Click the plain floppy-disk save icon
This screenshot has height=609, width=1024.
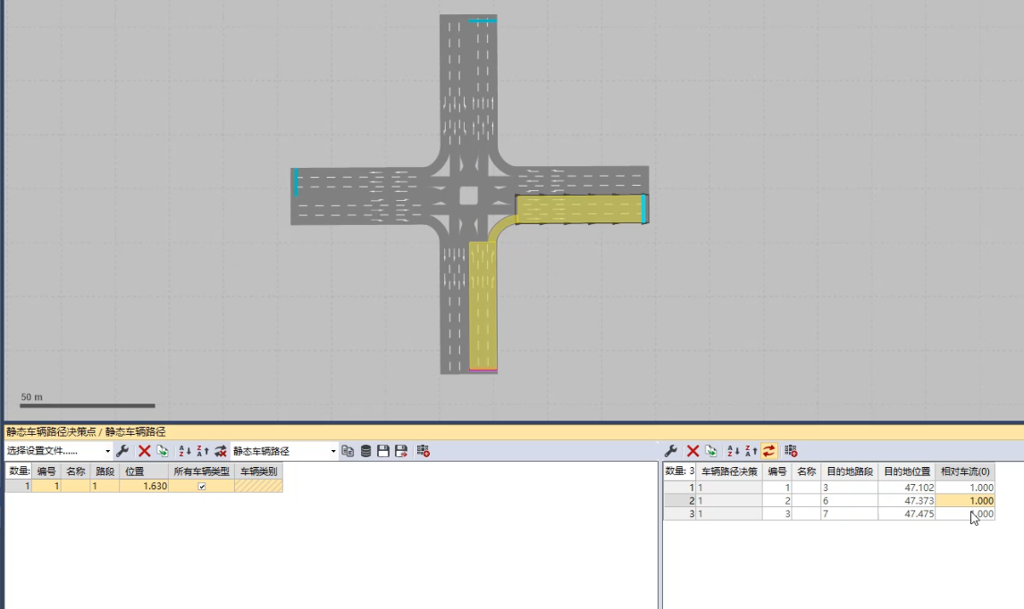383,451
